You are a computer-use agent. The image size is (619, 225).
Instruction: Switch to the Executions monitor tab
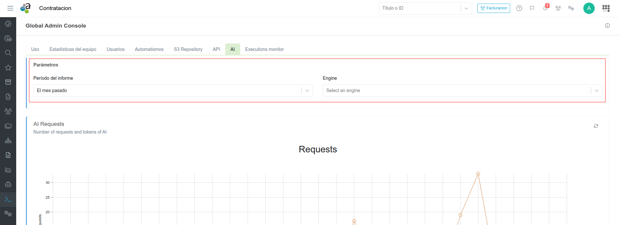click(264, 49)
